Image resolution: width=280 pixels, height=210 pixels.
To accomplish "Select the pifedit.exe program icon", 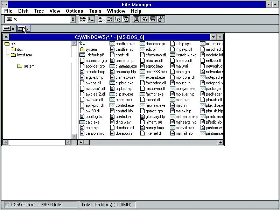I will [x=203, y=117].
